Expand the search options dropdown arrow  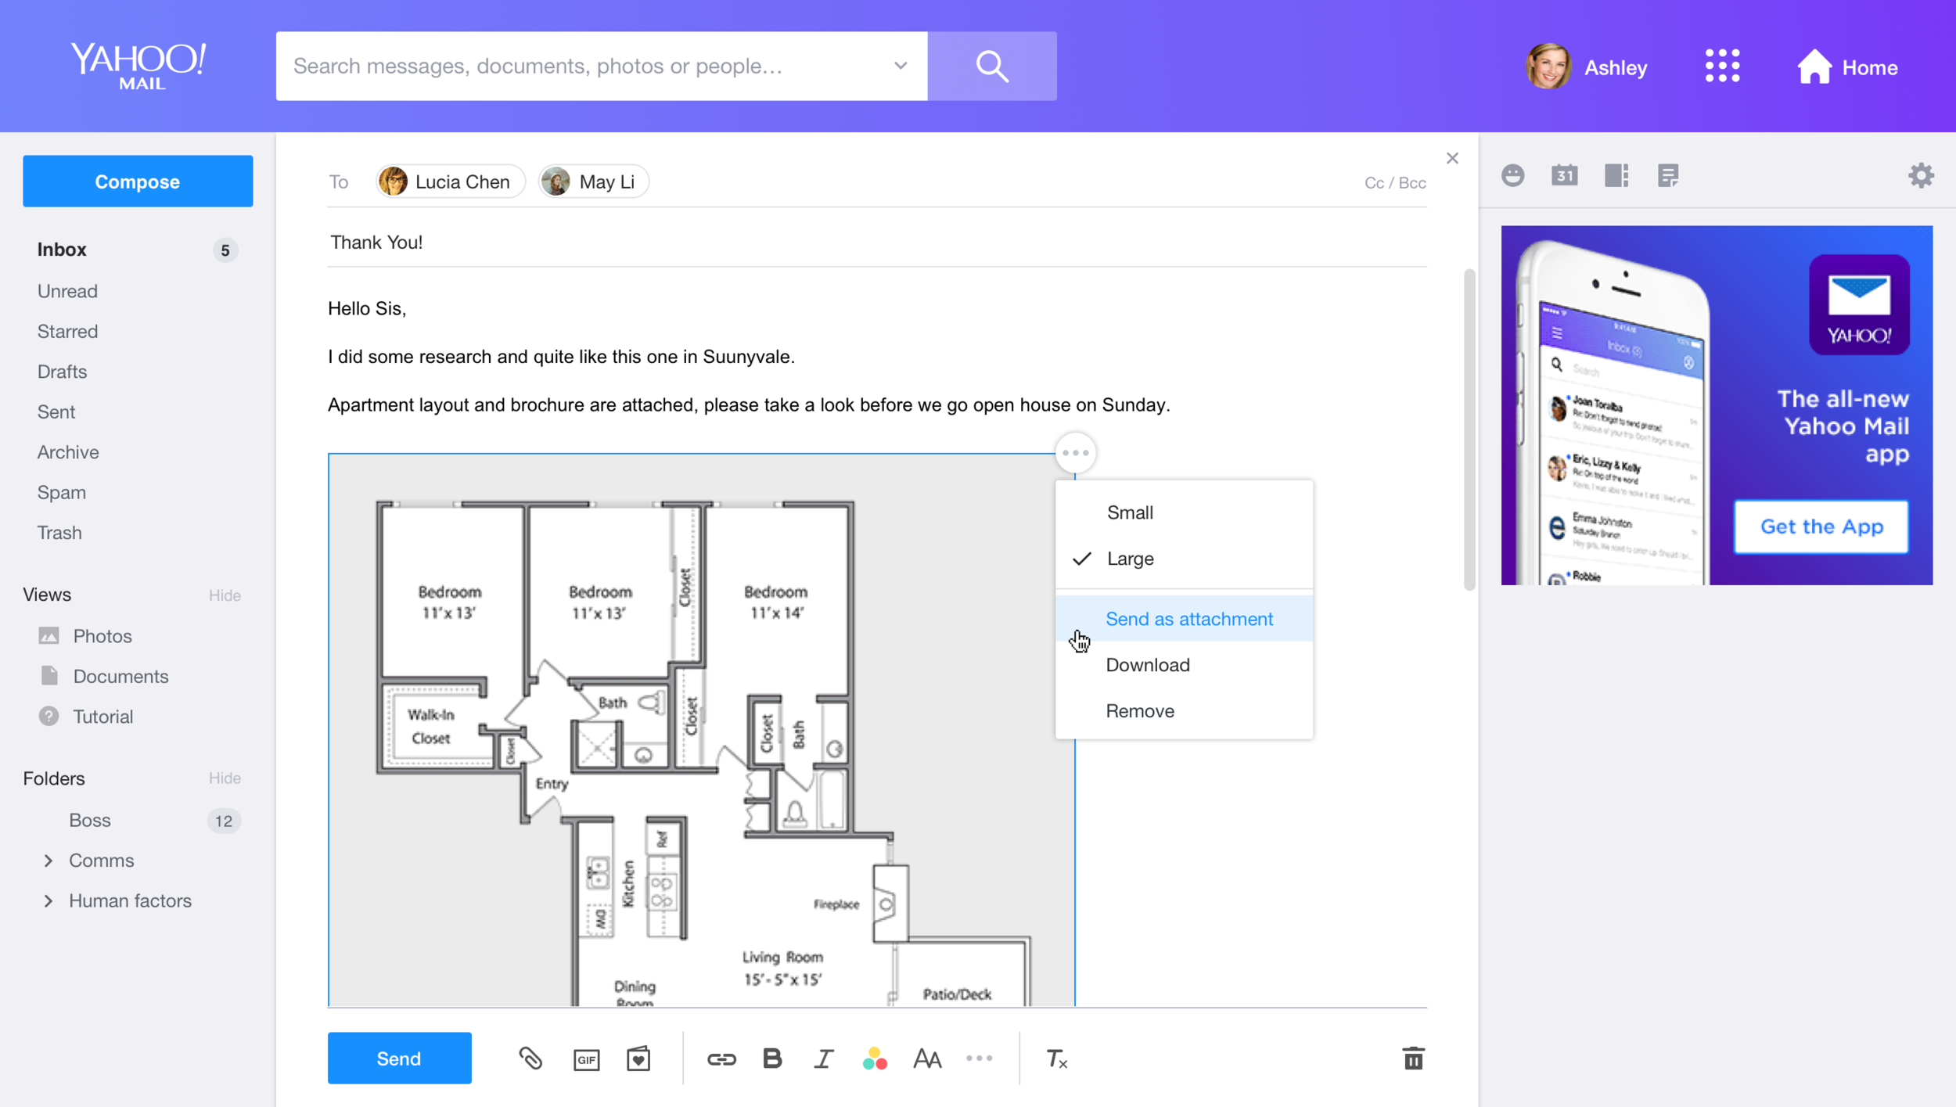[901, 66]
